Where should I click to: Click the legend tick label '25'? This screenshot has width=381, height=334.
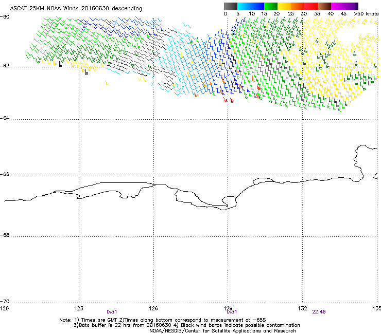[291, 14]
